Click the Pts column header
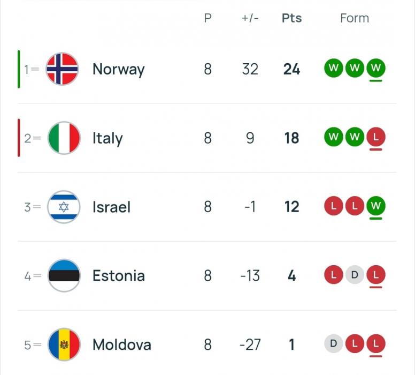 point(291,18)
